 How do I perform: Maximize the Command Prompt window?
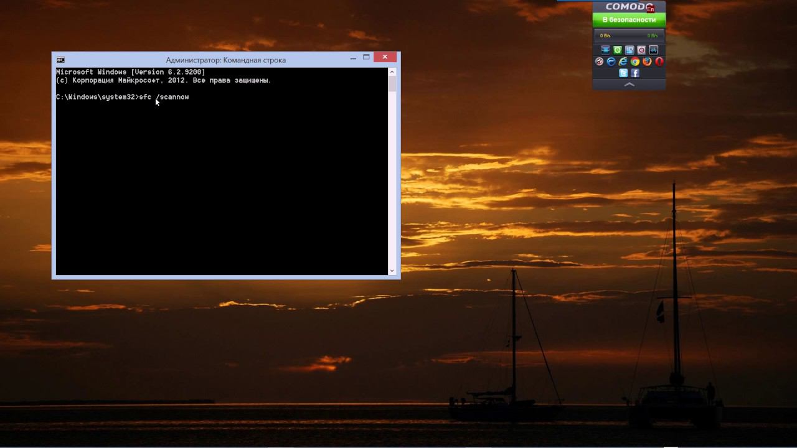point(367,58)
